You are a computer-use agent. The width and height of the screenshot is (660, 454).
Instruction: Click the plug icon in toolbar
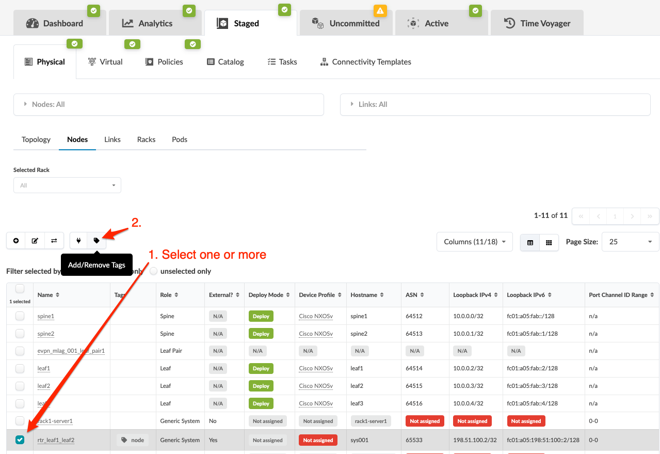click(79, 241)
